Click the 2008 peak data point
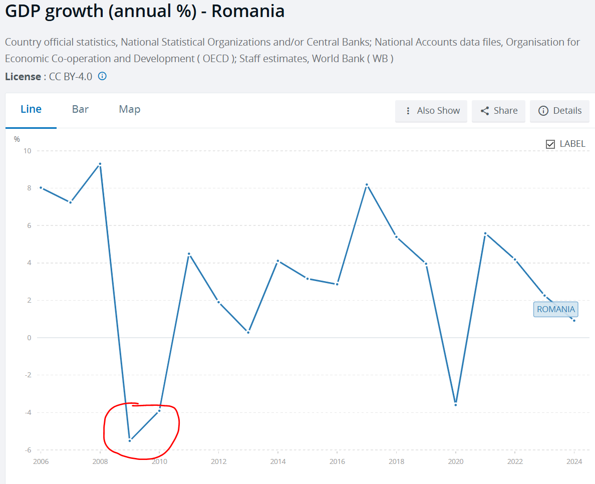 [x=100, y=164]
